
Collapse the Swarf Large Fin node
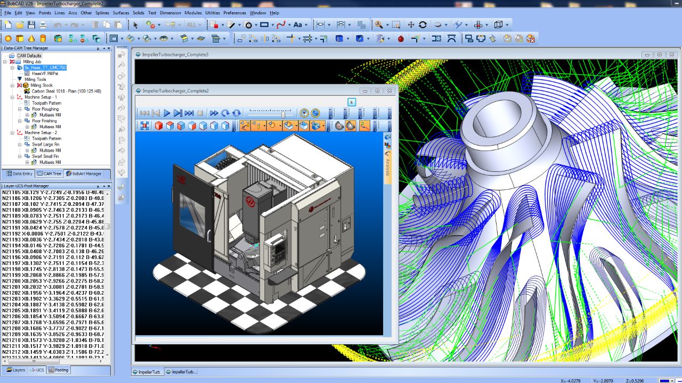pos(20,145)
